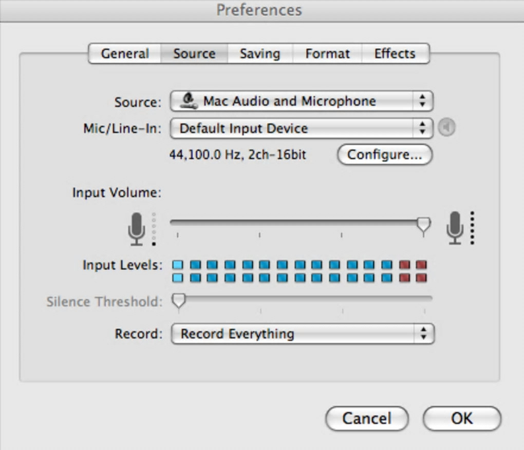524x450 pixels.
Task: Select the Source tab
Action: (x=194, y=54)
